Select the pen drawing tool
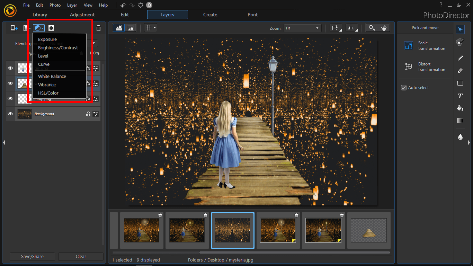Screen dimensions: 473x266 [x=460, y=58]
